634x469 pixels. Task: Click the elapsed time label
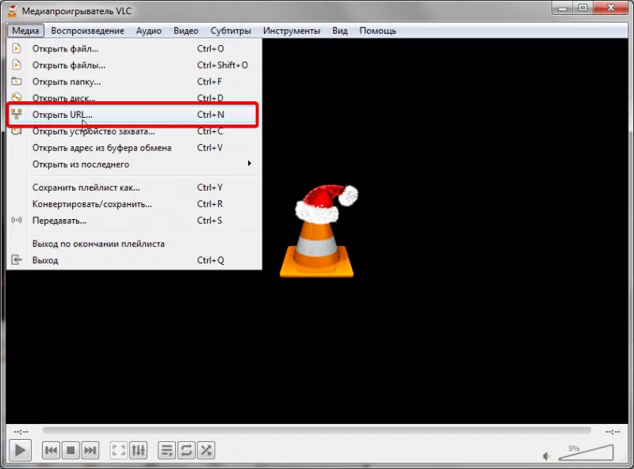tap(21, 432)
